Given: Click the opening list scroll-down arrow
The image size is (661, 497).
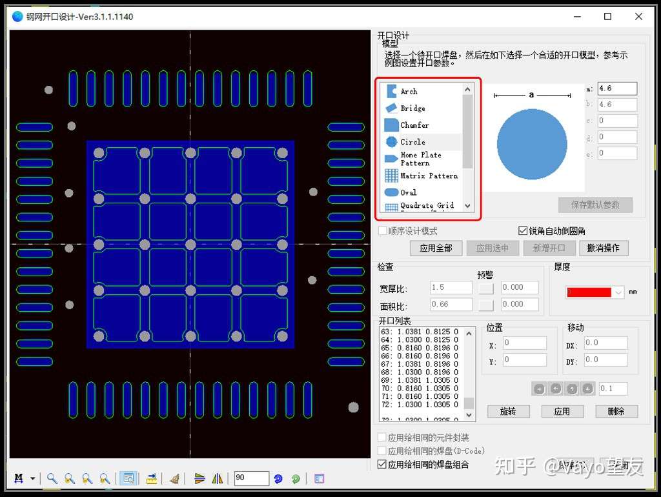Looking at the screenshot, I should point(469,415).
